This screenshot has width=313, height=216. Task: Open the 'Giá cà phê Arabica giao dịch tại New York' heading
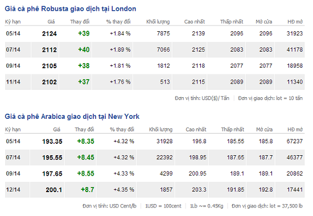coord(72,117)
